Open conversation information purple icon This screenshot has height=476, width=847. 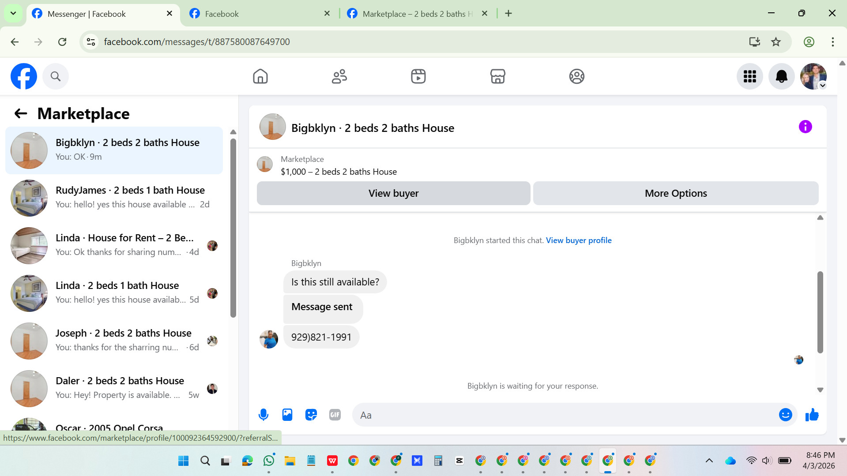point(806,127)
